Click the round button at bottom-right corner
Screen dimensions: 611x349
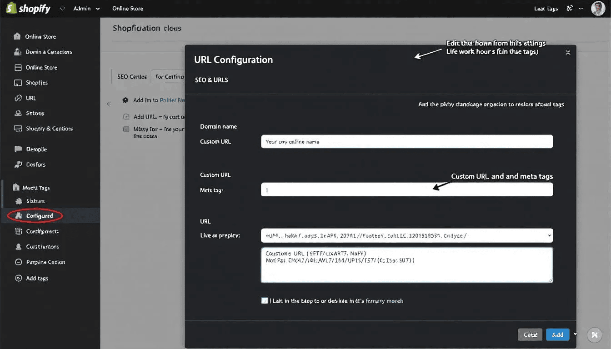[594, 335]
